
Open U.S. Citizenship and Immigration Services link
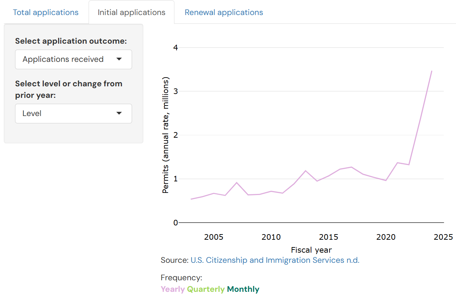click(x=275, y=260)
